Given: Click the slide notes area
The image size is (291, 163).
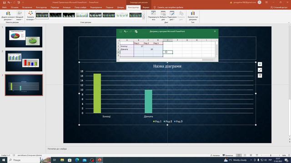Looking at the screenshot, I should click(167, 149).
